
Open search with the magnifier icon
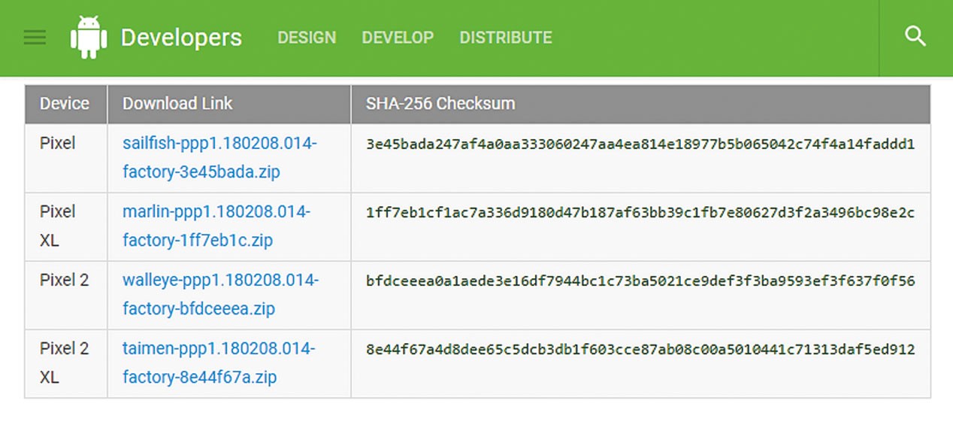(x=915, y=36)
